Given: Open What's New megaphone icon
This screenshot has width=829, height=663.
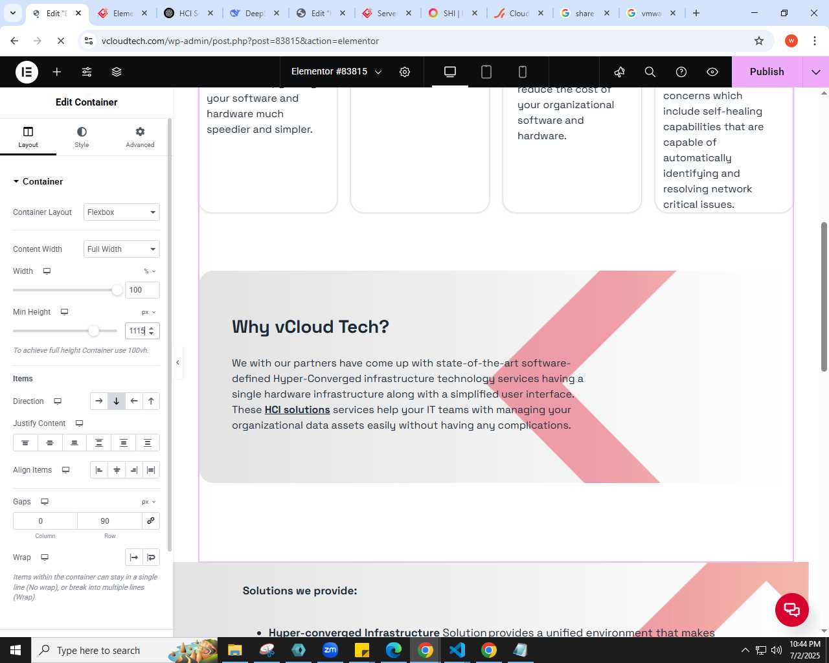Looking at the screenshot, I should pyautogui.click(x=619, y=72).
